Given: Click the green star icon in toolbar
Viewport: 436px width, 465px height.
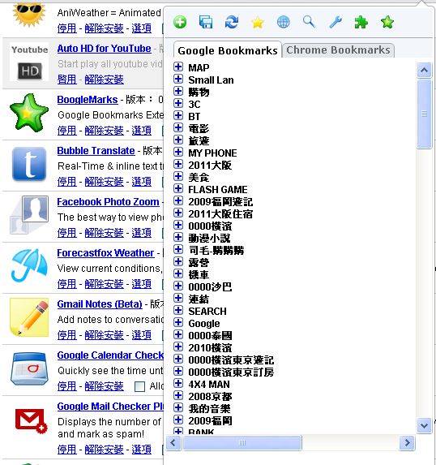Looking at the screenshot, I should pos(387,22).
